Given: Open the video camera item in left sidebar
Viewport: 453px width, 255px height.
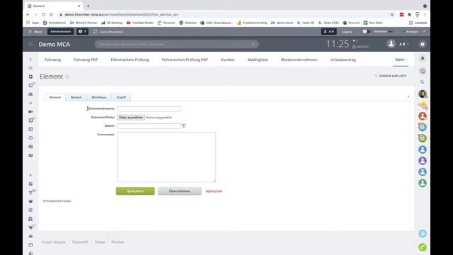Looking at the screenshot, I should point(30,112).
